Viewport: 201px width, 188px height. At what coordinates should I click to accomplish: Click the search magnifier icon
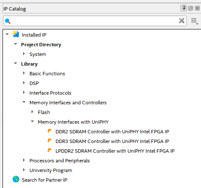(x=8, y=21)
